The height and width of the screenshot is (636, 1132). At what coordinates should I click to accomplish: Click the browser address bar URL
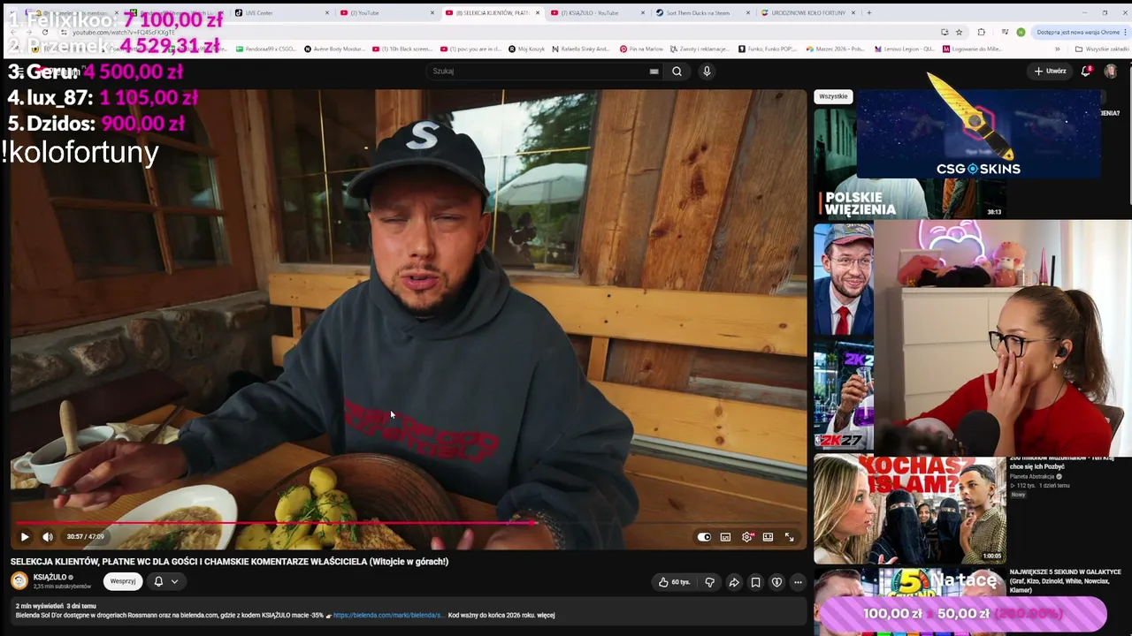(x=124, y=33)
